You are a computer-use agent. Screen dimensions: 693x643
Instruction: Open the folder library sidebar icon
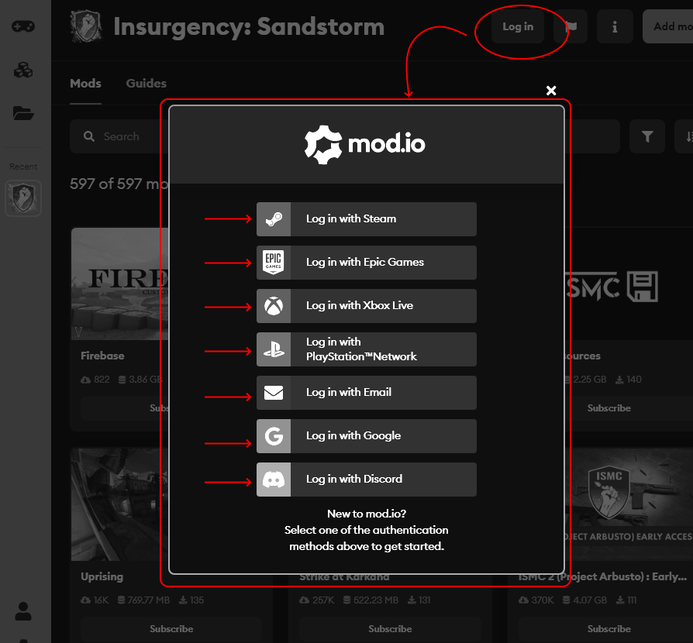point(23,114)
